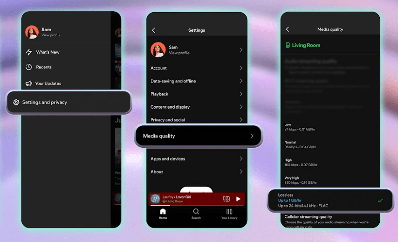This screenshot has width=398, height=242.
Task: Go back from the Settings screen
Action: point(154,30)
